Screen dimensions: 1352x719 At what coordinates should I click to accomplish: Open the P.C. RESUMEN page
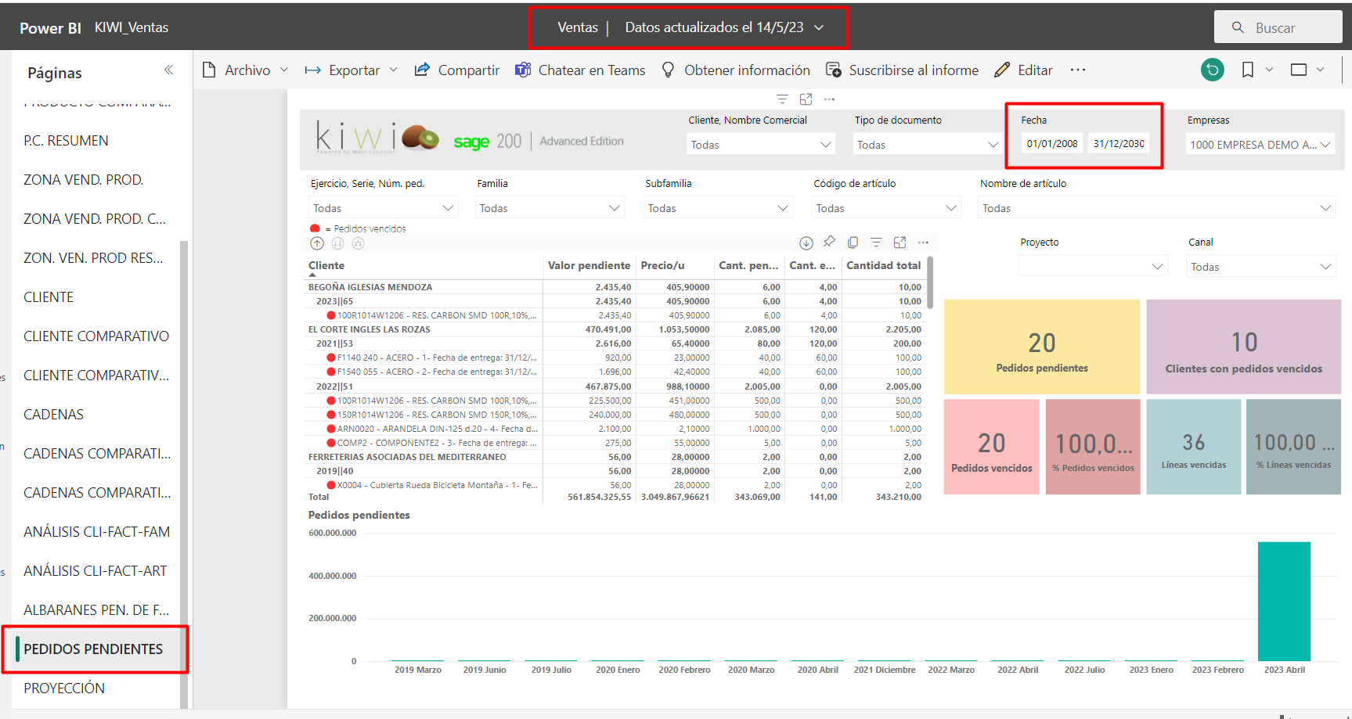click(66, 141)
